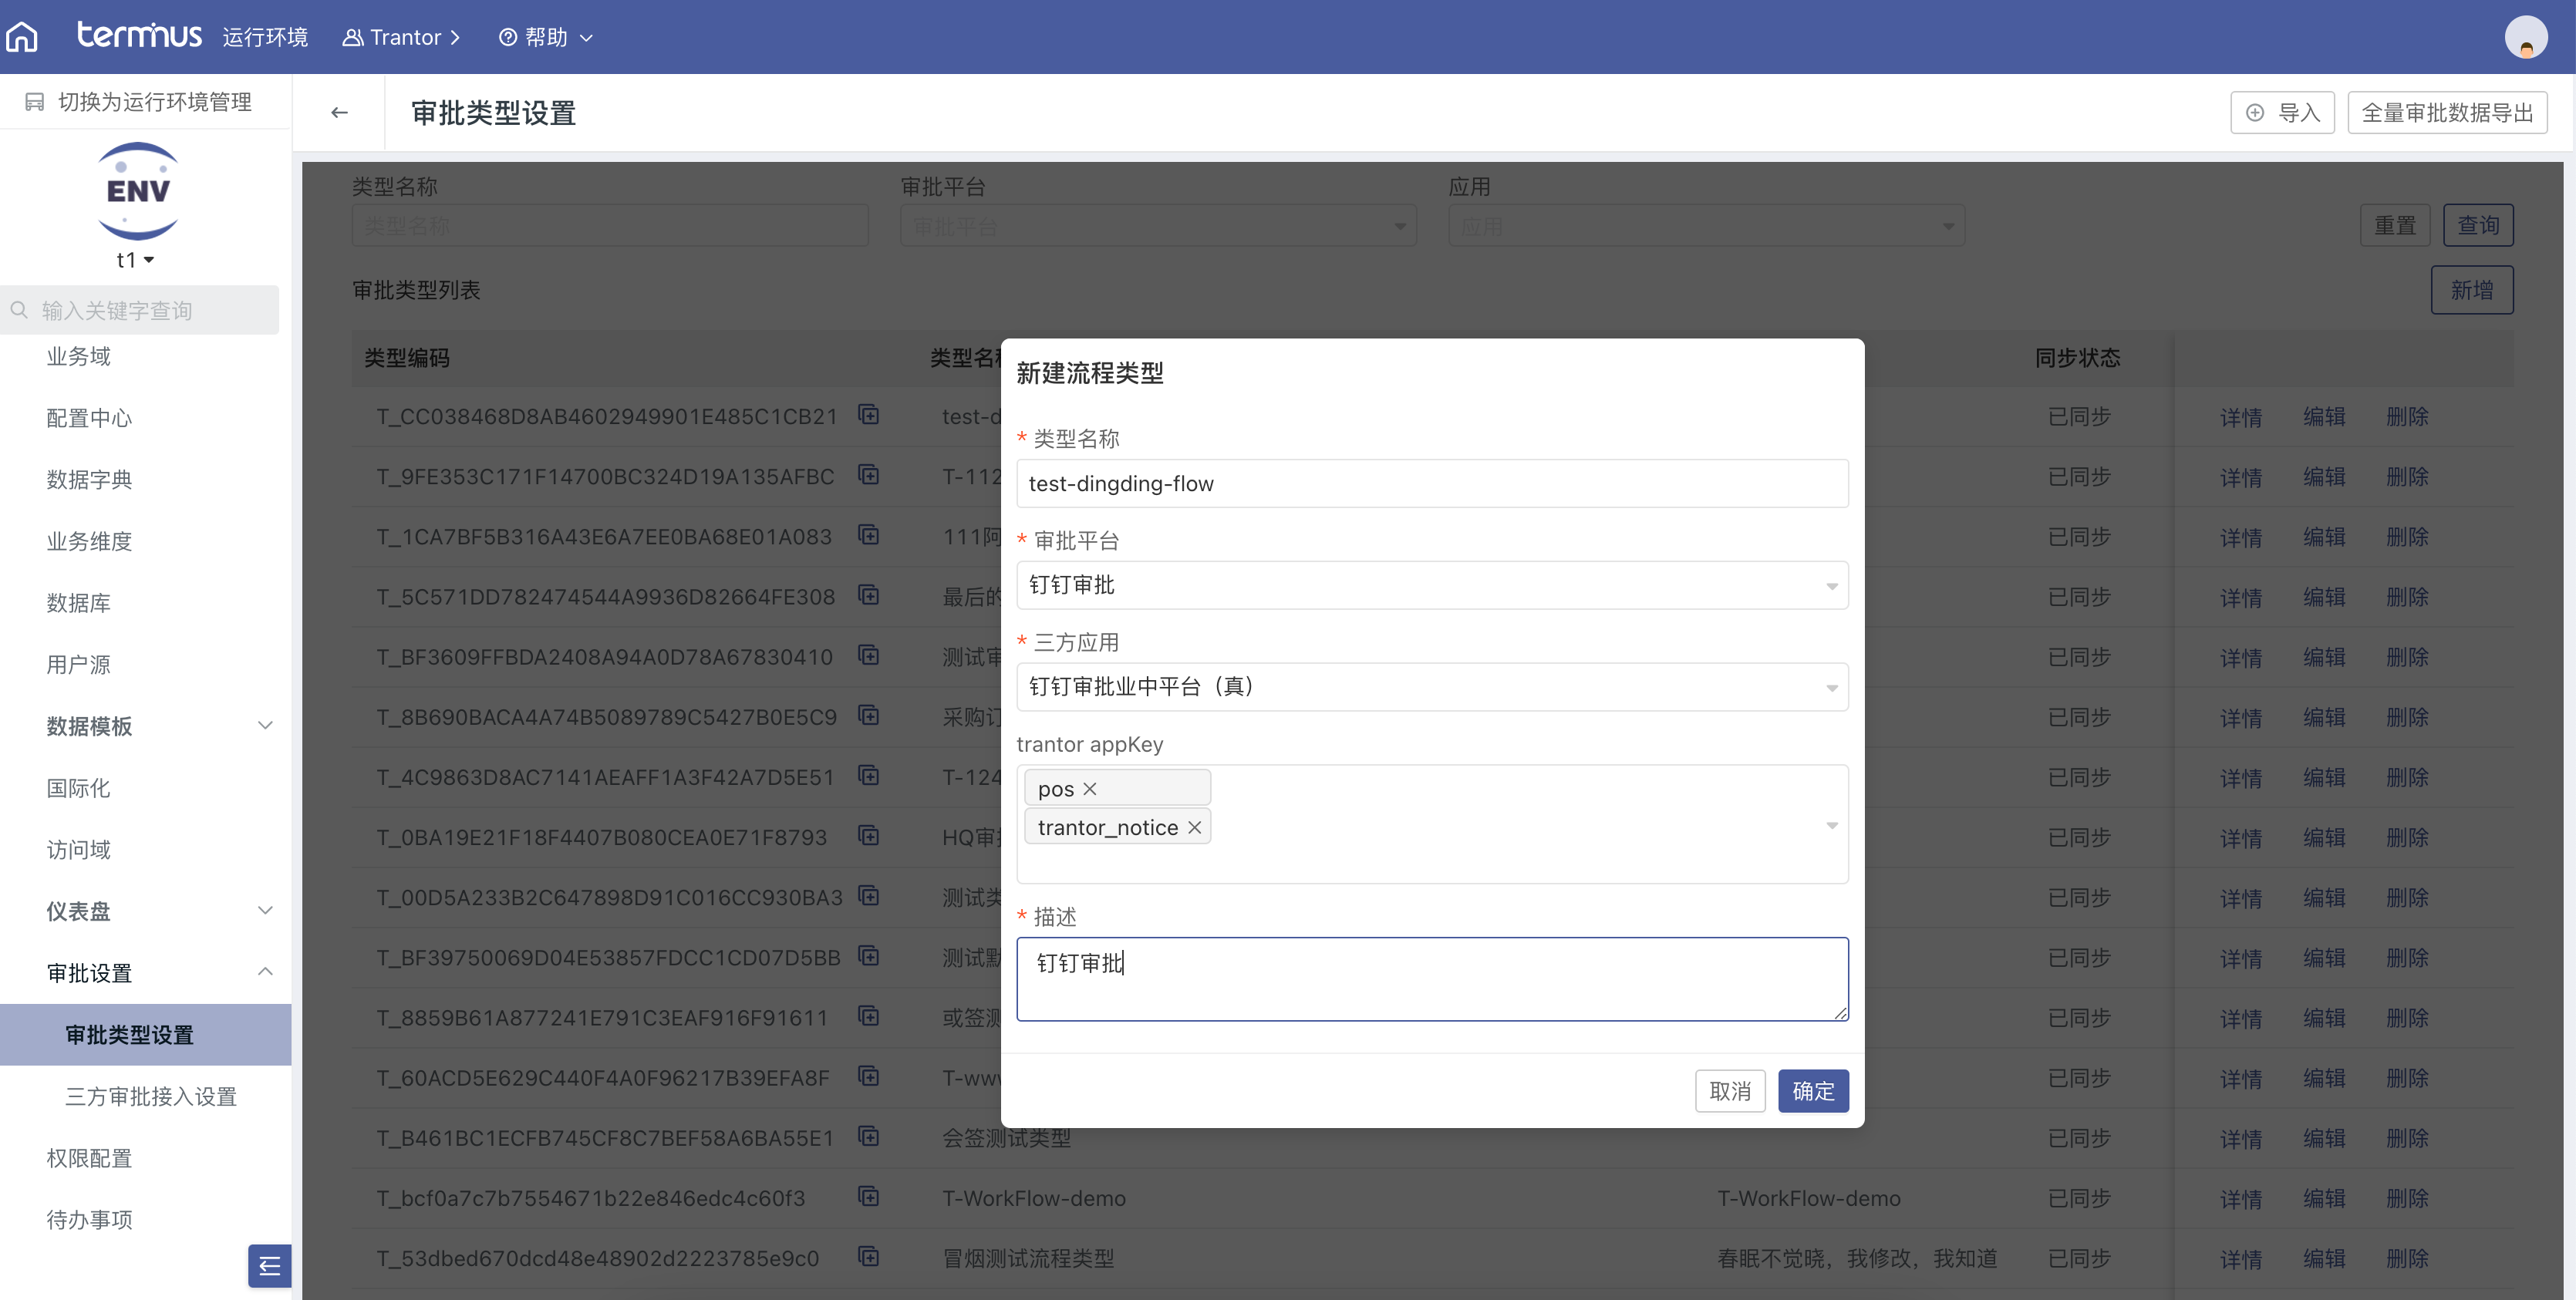Copy code T_1CA7BF5B316A43E6A7EE0BA68E01A083

pos(869,535)
